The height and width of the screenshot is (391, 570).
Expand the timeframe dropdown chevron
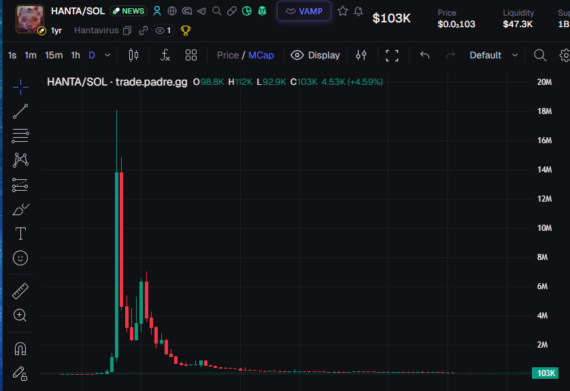107,55
